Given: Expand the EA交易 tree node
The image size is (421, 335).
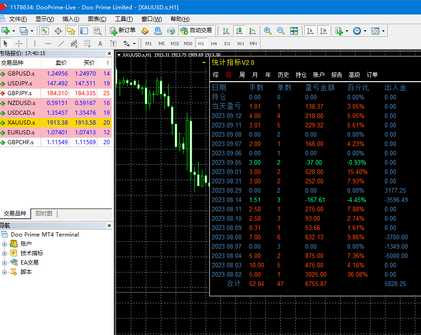Looking at the screenshot, I should point(5,263).
